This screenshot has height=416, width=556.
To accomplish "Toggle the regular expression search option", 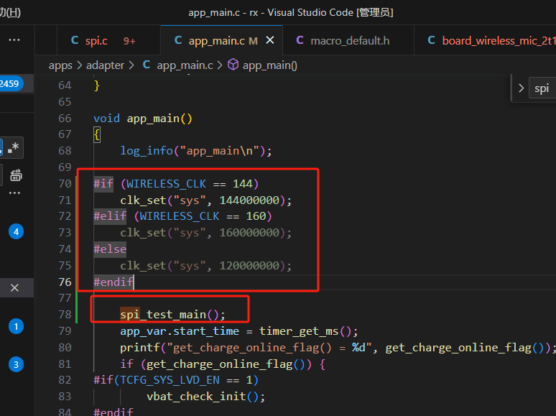I will [x=13, y=147].
